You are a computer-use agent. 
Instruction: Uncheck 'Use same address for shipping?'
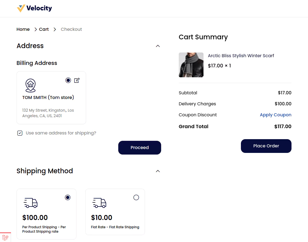pos(20,133)
